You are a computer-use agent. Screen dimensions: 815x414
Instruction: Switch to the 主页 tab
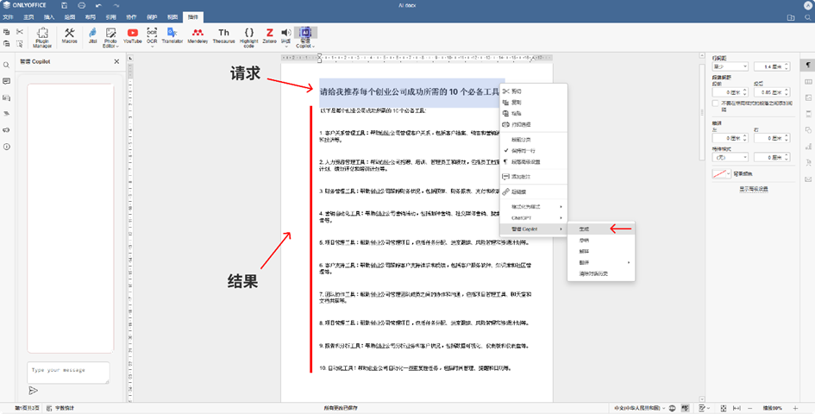pyautogui.click(x=28, y=17)
